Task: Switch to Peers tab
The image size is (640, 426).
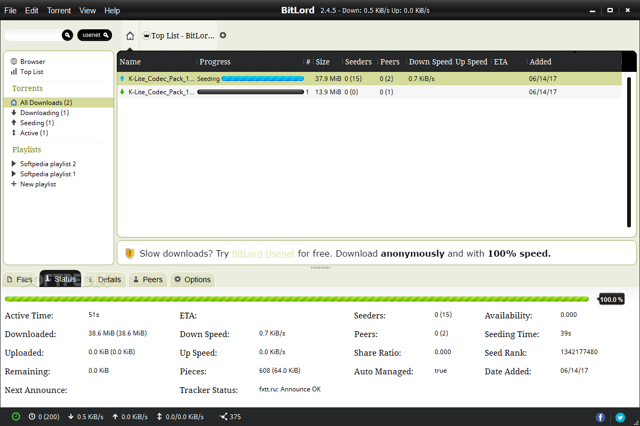Action: click(x=148, y=280)
